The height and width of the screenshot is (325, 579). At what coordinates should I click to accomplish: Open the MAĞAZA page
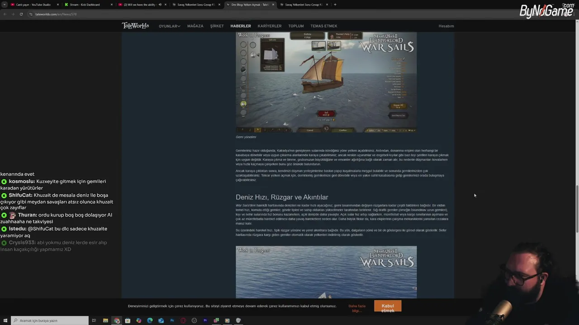195,26
